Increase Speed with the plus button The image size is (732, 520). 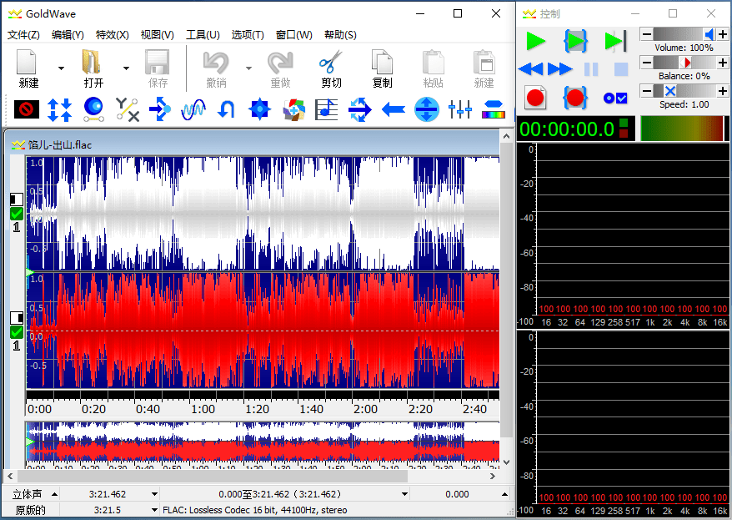pos(722,91)
